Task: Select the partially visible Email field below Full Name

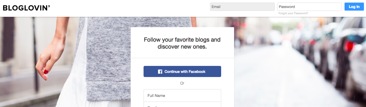Action: (182, 105)
